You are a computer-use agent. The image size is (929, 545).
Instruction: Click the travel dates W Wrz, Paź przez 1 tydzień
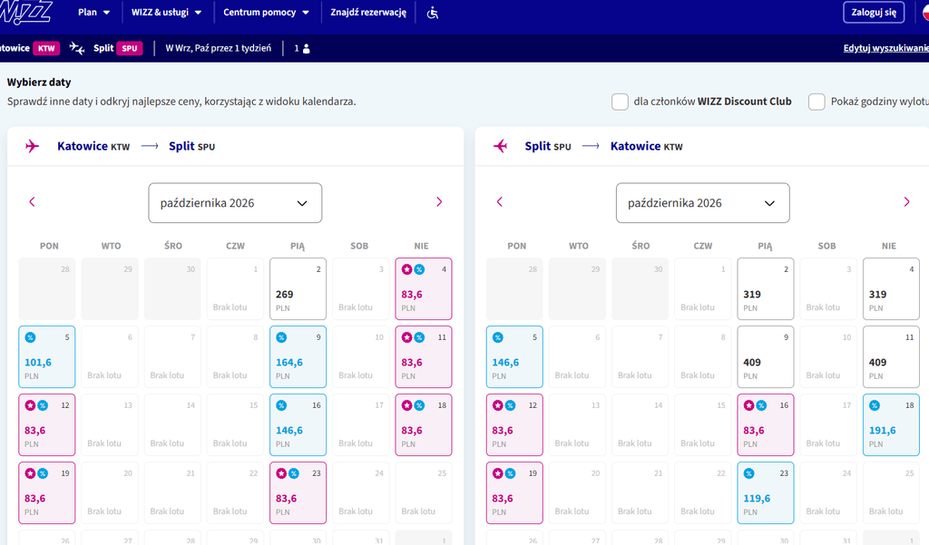point(218,48)
